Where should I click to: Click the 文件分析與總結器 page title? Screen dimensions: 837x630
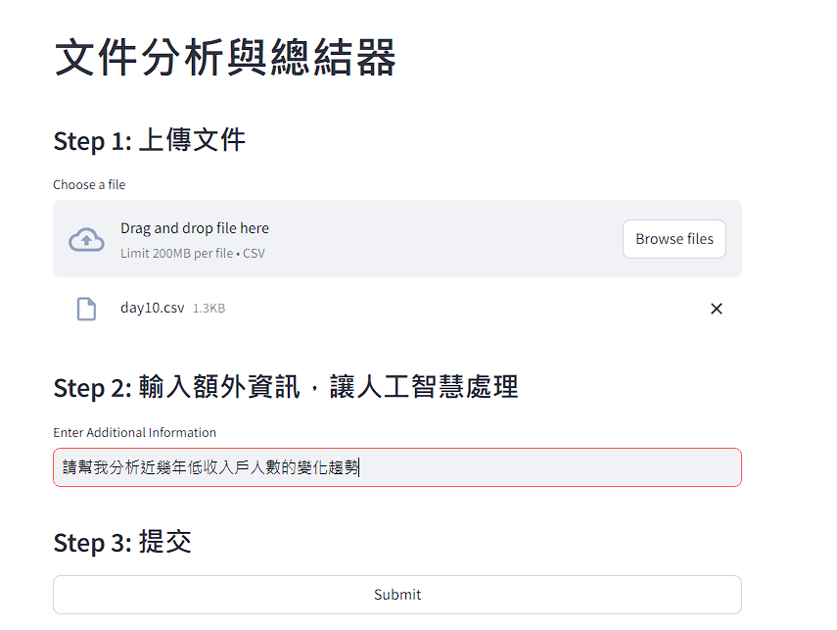(x=225, y=58)
